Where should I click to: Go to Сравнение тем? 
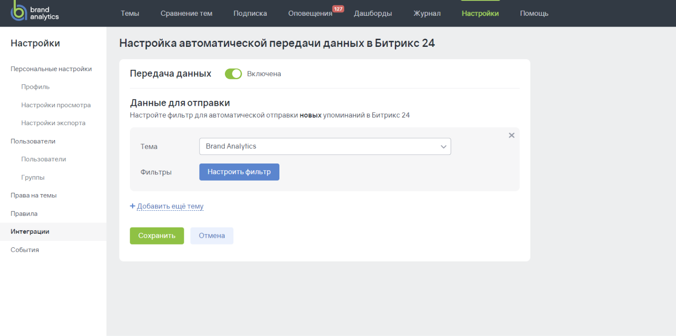[186, 14]
